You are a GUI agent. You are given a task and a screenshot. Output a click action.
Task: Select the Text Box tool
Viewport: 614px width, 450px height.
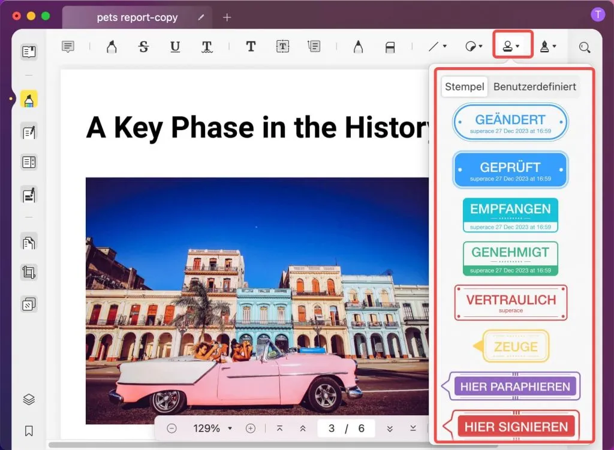(x=282, y=47)
